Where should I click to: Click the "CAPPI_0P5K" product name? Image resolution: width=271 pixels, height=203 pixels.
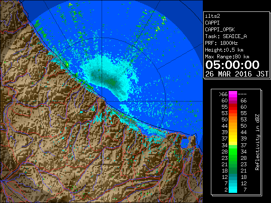click(x=220, y=30)
